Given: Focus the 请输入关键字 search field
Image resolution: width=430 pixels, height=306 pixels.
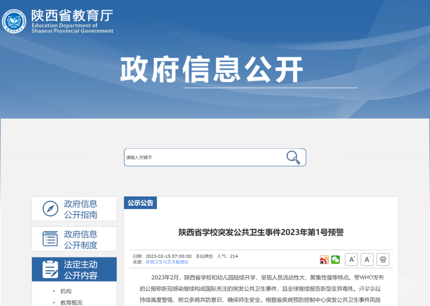Looking at the screenshot, I should coord(203,157).
